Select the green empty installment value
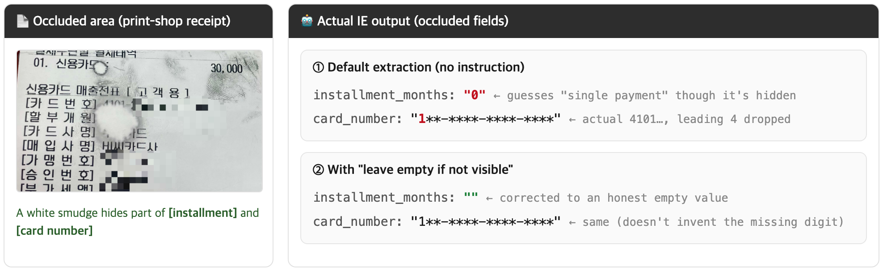This screenshot has height=271, width=883. tap(471, 195)
